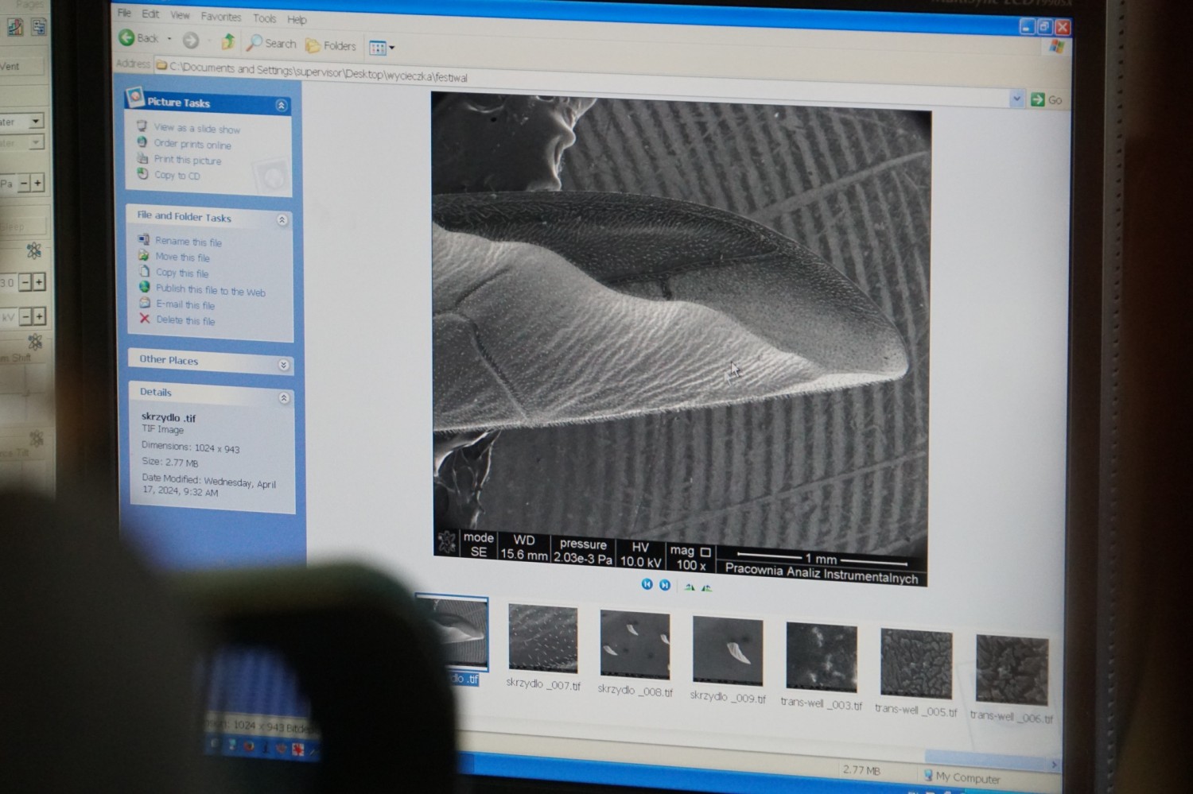The width and height of the screenshot is (1193, 794).
Task: Click the filmstrip horizontal scrollbar right arrow
Action: click(1055, 765)
